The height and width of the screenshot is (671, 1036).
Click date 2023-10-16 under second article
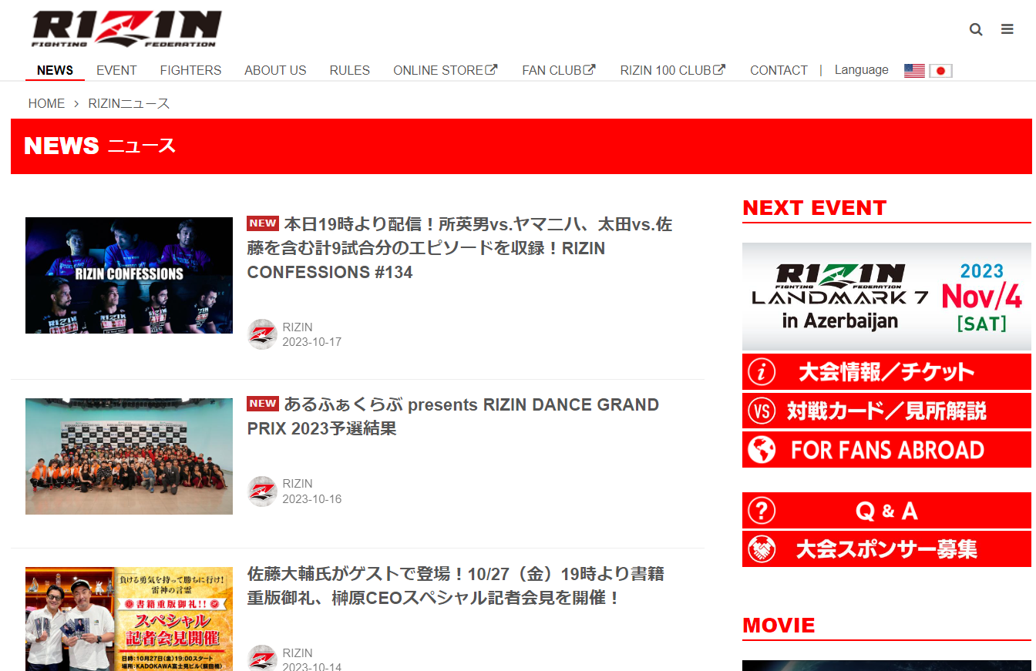click(x=311, y=499)
